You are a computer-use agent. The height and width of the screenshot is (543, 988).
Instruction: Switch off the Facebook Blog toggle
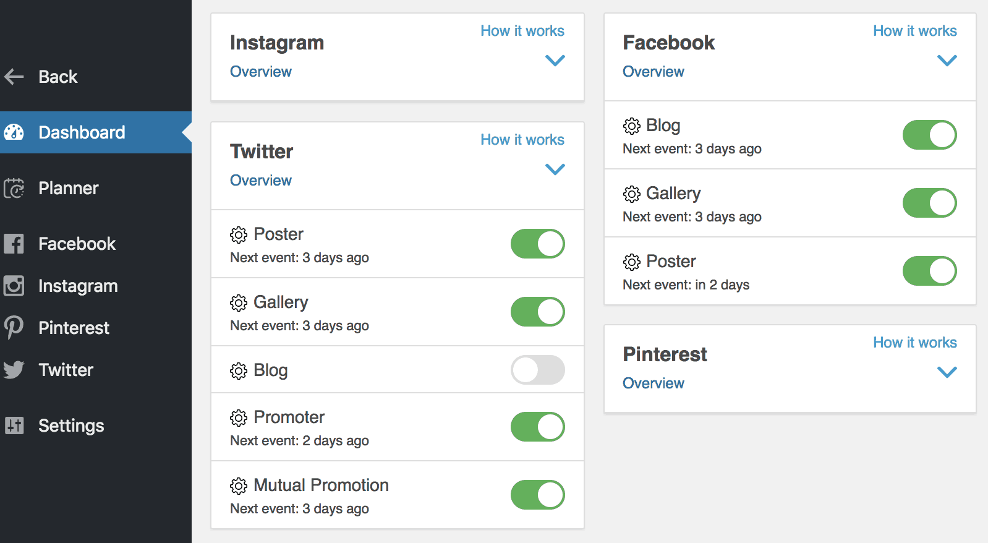(x=929, y=135)
